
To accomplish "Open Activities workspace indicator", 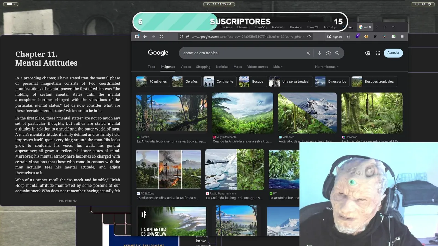I will coord(10,4).
